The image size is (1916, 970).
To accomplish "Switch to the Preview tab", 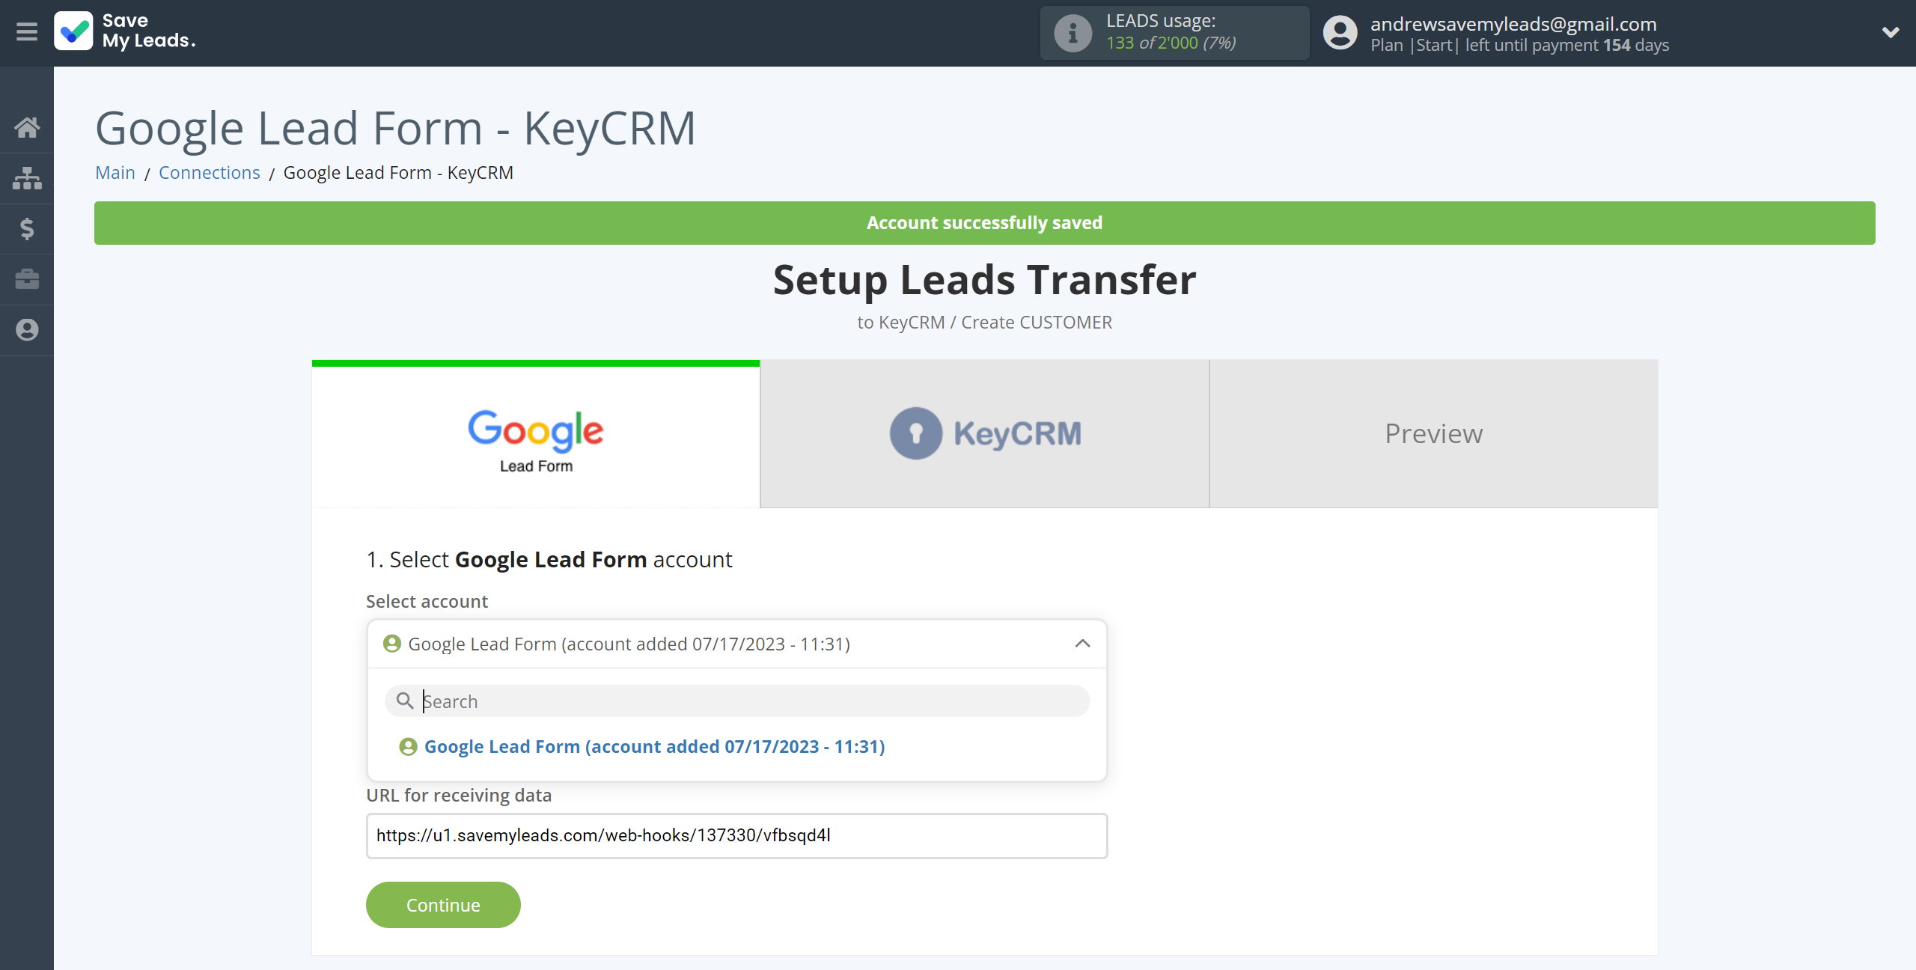I will click(1433, 434).
